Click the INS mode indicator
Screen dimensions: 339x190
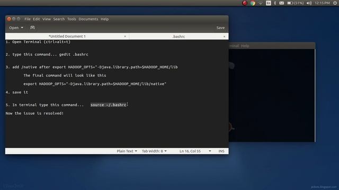tap(221, 151)
